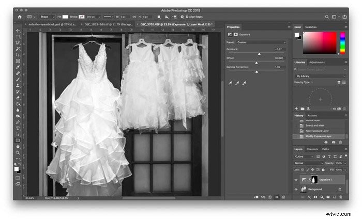This screenshot has height=219, width=362.
Task: Open the Shape tool mode dropdown
Action: point(48,17)
